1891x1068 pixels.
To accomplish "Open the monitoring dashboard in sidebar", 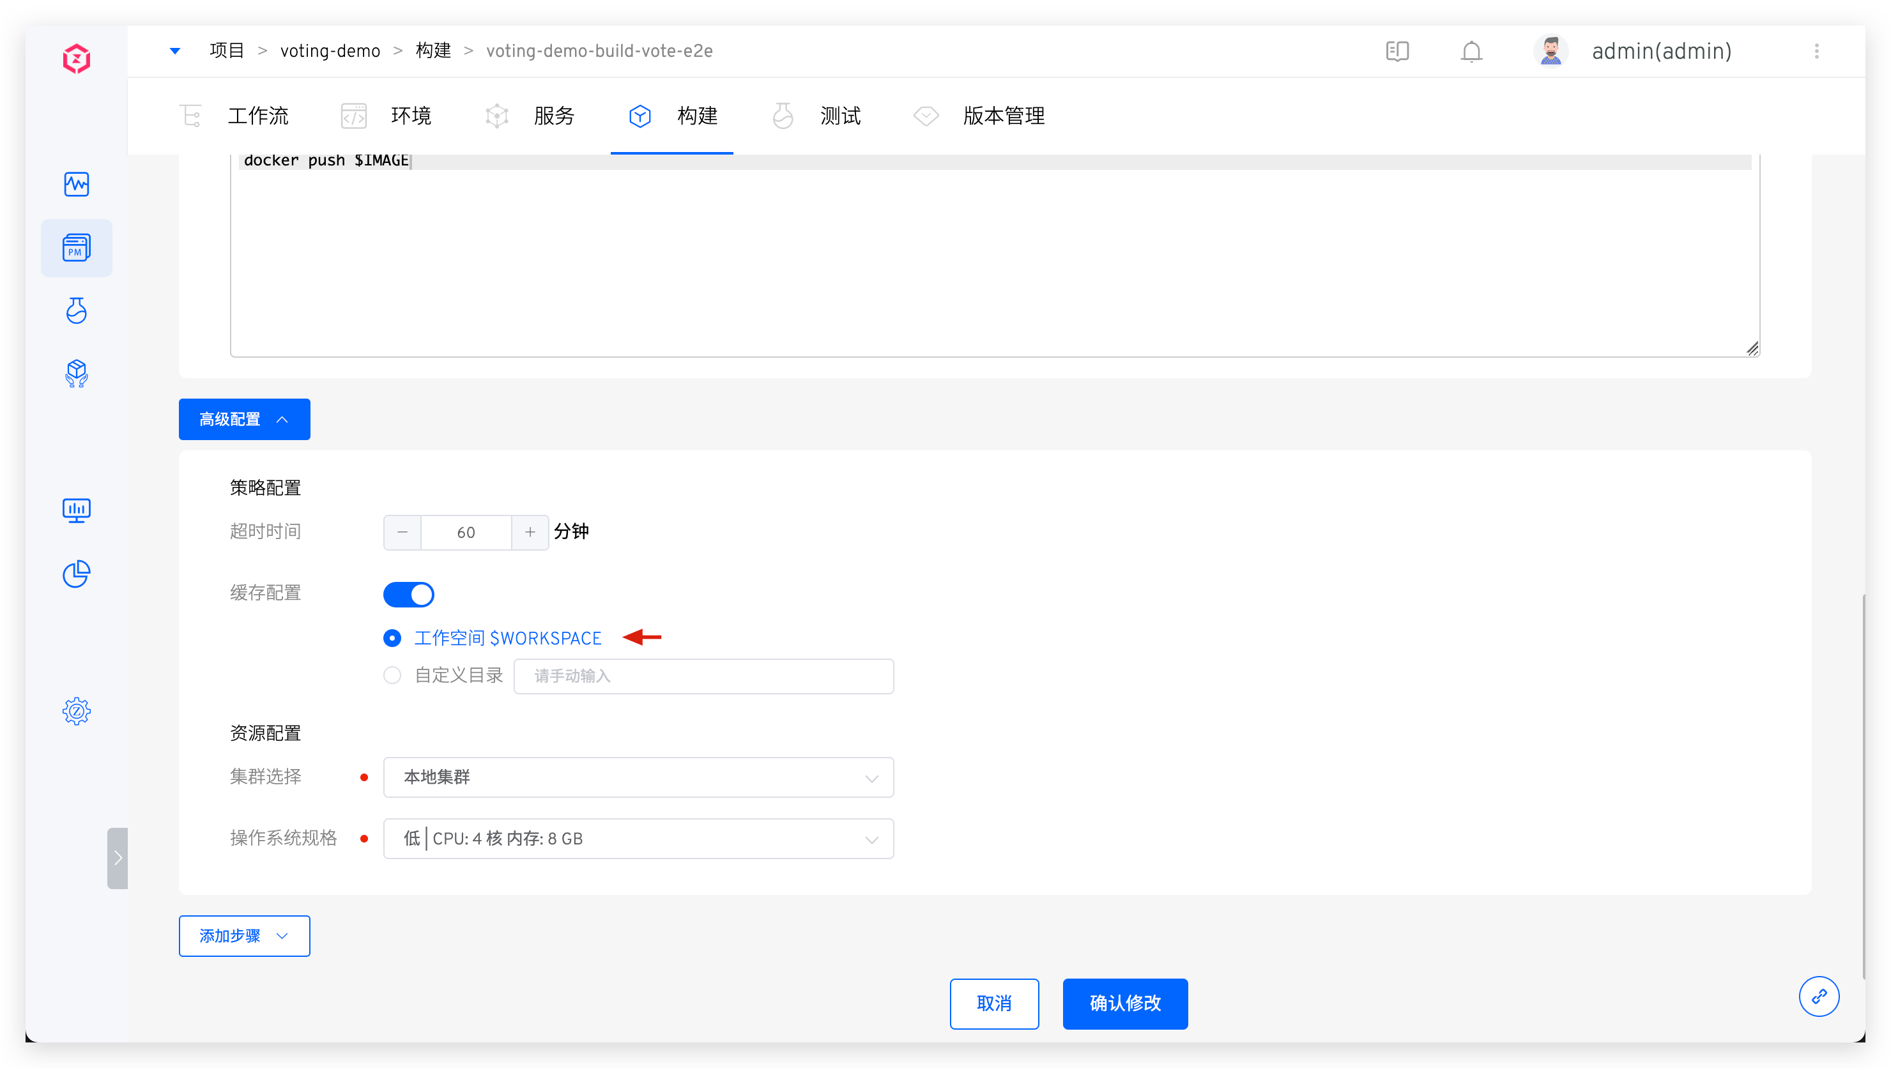I will (77, 184).
